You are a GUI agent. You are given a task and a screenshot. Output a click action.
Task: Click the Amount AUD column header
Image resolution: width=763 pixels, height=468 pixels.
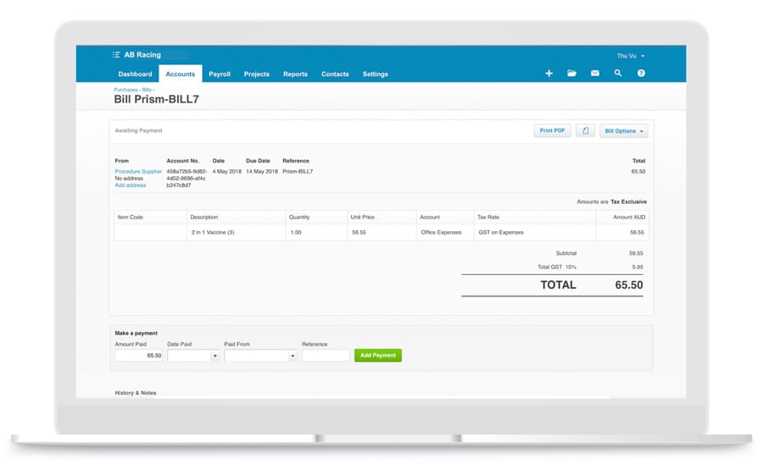[629, 217]
